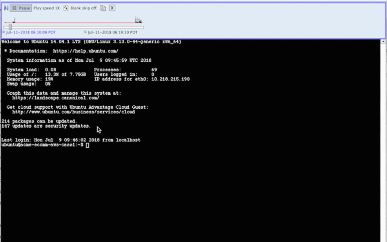Click the middle of the white slider track
387x242 pixels.
pos(74,27)
